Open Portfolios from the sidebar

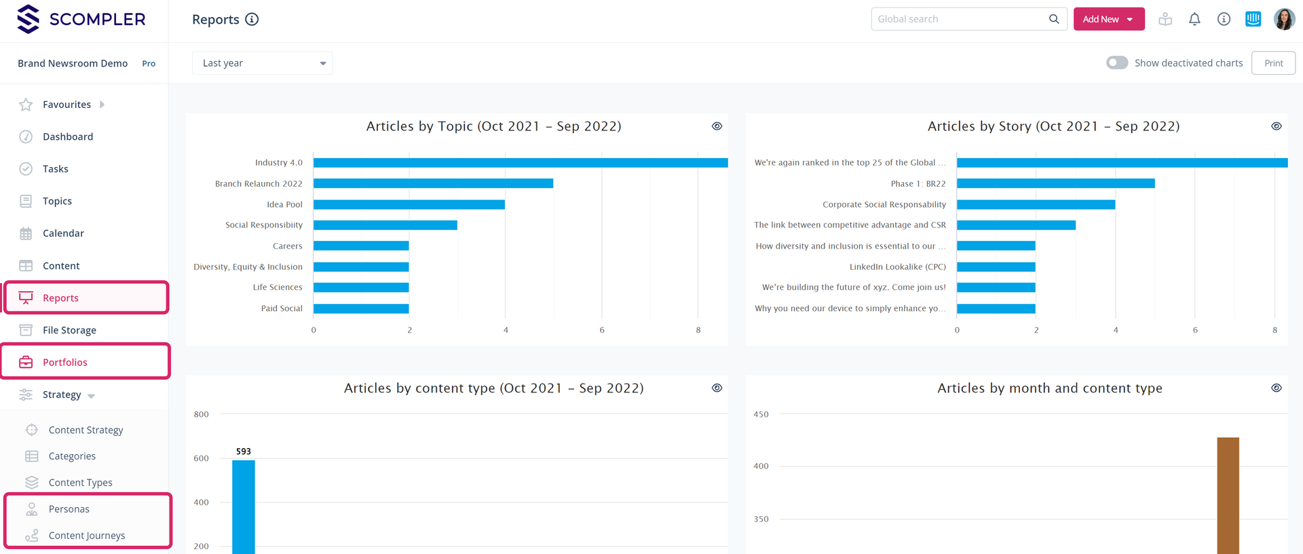(65, 362)
